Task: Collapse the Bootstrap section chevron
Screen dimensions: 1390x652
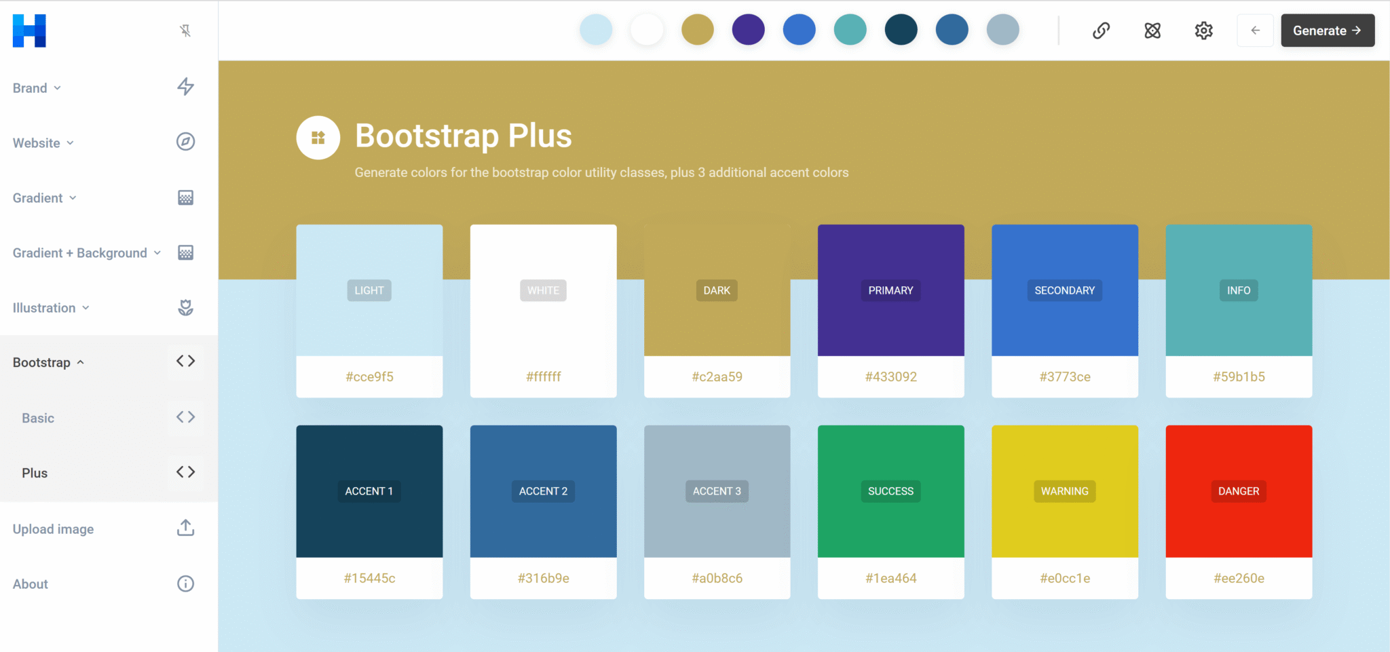Action: [x=81, y=362]
